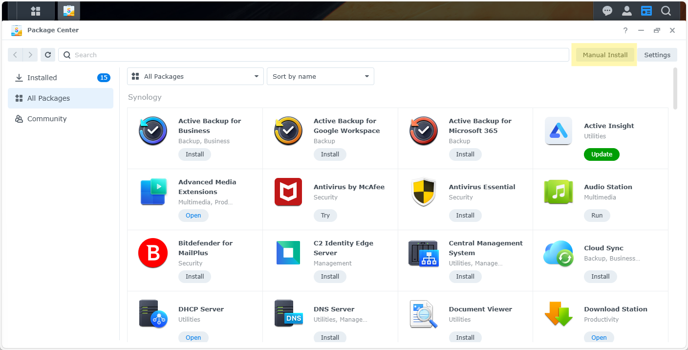Viewport: 688px width, 350px height.
Task: Click the package list vertical scrollbar
Action: [x=675, y=88]
